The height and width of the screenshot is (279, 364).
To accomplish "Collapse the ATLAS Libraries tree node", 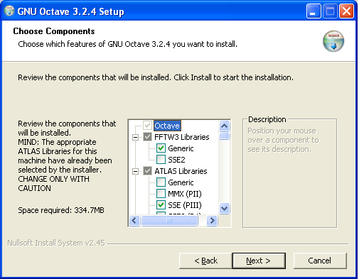I will coord(135,171).
